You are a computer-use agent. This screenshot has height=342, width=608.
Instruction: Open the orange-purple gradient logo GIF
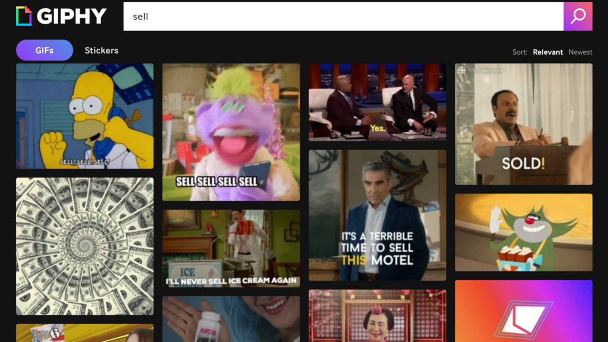pos(523,311)
